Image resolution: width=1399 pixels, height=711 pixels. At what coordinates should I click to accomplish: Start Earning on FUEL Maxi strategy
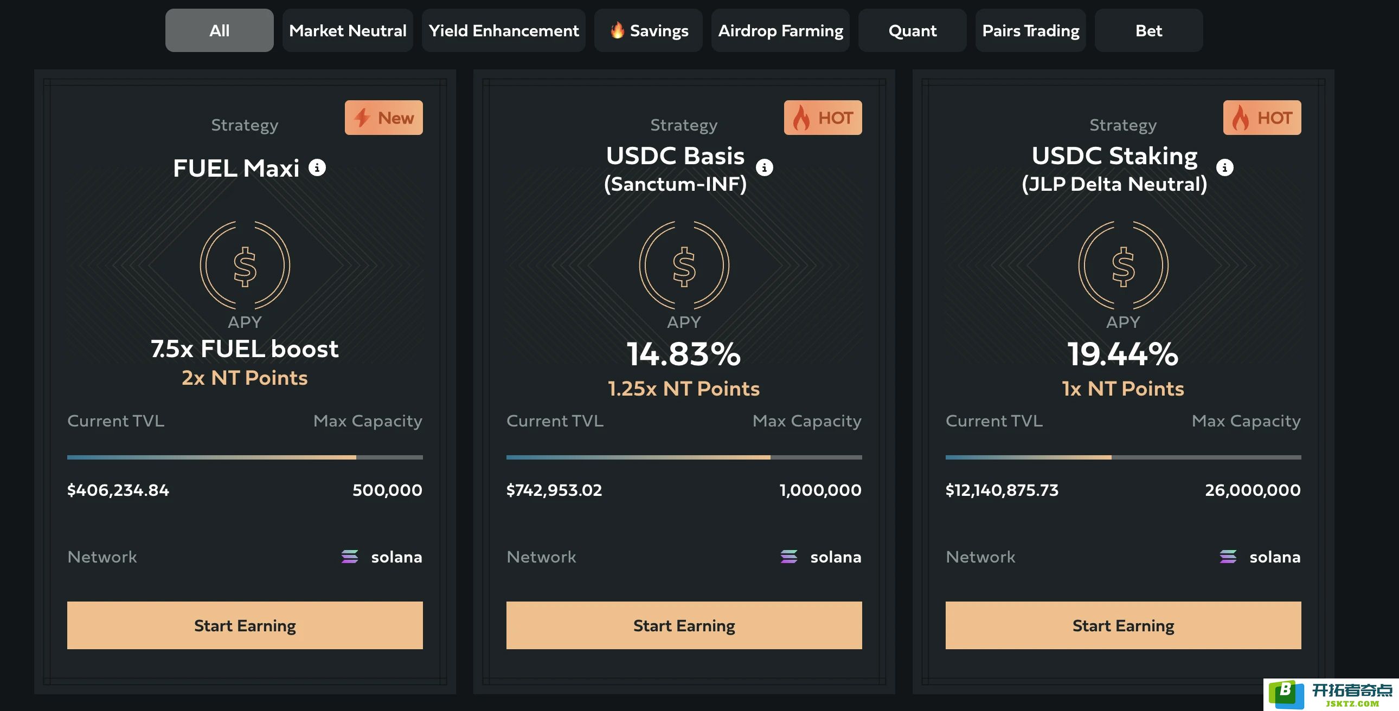click(245, 625)
